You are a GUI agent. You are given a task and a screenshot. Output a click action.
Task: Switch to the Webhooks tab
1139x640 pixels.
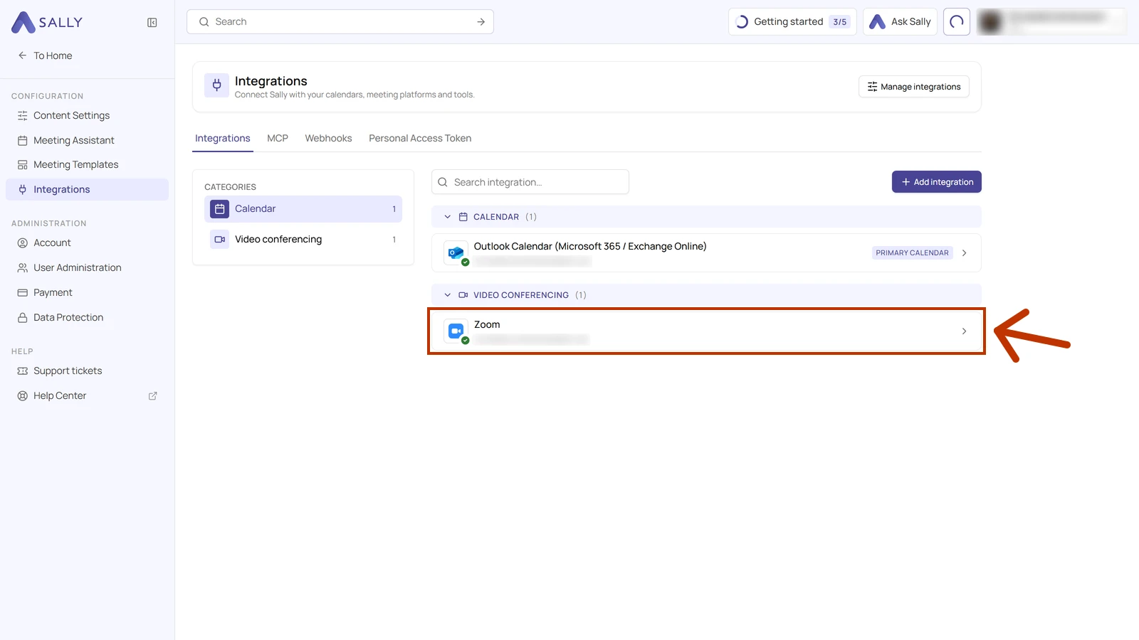tap(328, 139)
